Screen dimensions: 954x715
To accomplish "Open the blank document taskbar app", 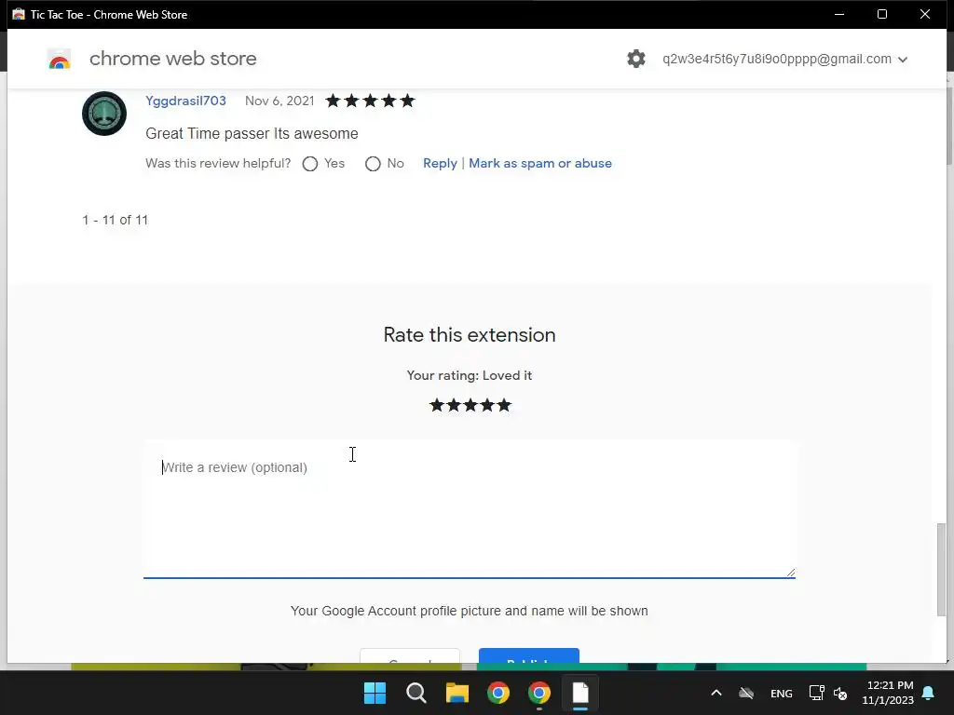I will coord(580,693).
